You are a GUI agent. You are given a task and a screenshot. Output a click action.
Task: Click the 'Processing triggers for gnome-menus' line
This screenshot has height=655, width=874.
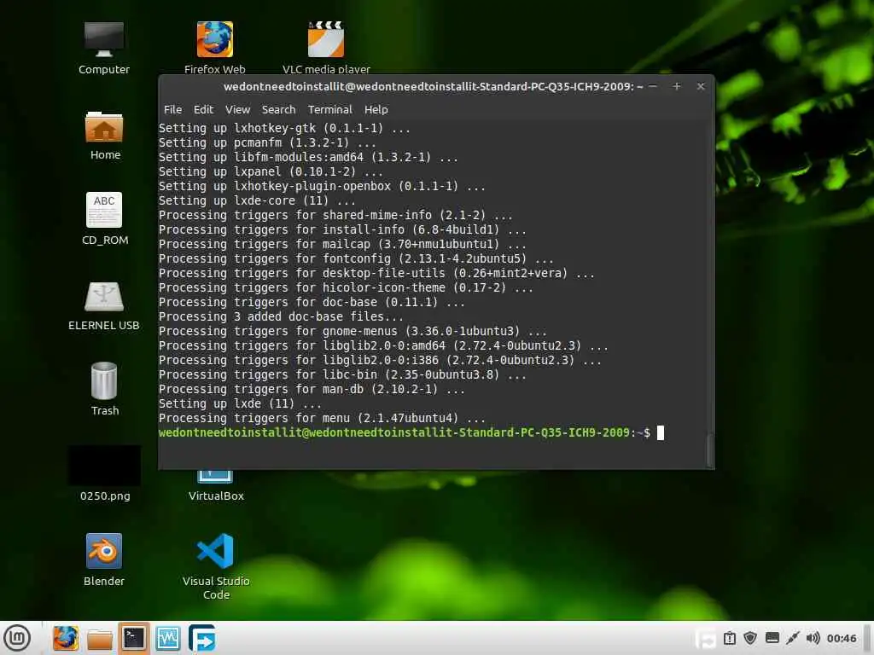[353, 331]
